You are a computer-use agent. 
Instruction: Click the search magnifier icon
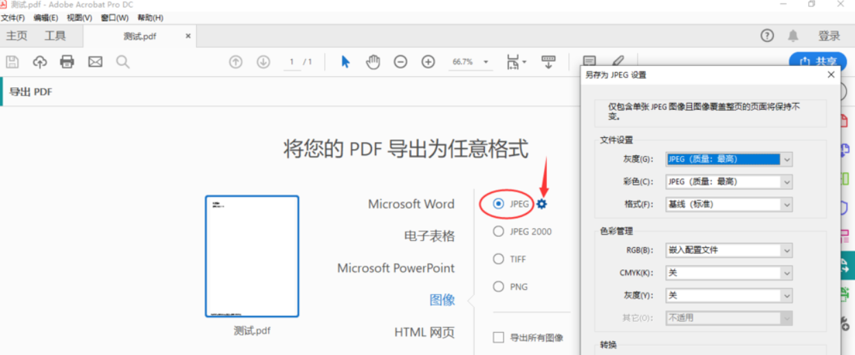(x=122, y=62)
